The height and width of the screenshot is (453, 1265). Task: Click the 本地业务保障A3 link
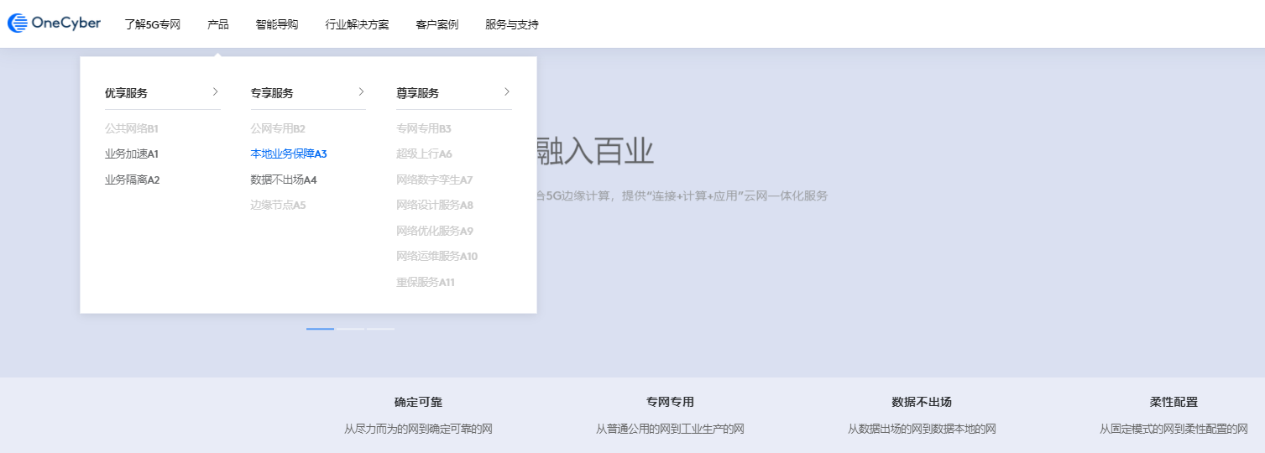(288, 154)
